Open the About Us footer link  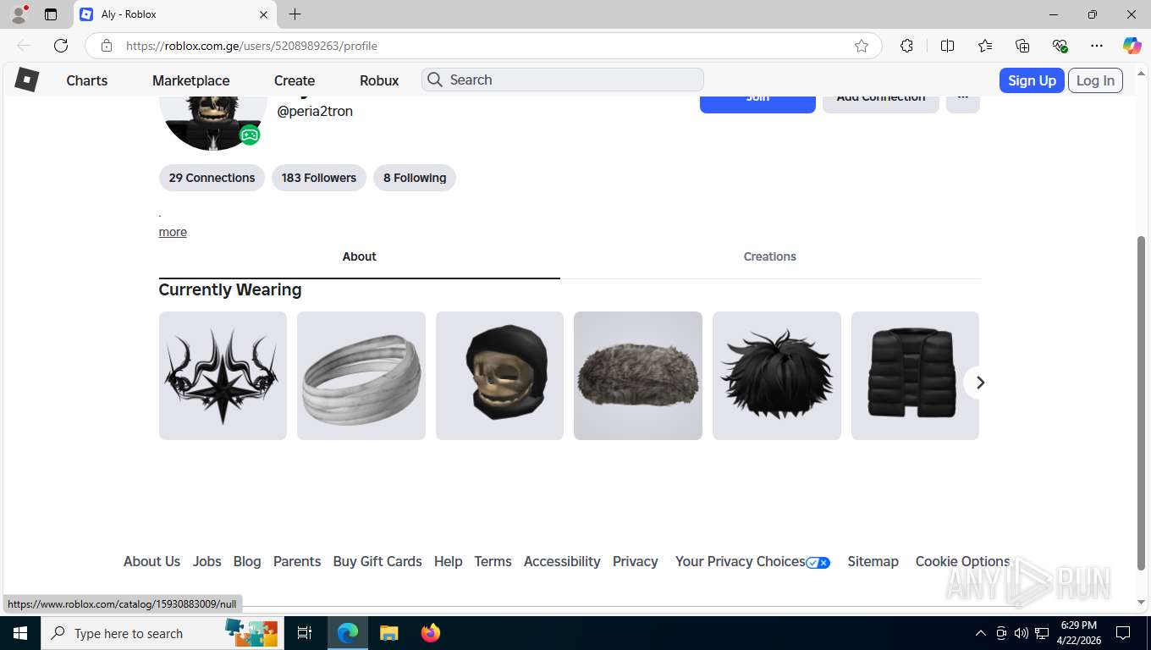pyautogui.click(x=151, y=561)
